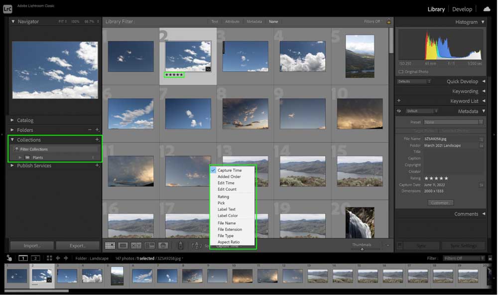This screenshot has width=498, height=295.
Task: Expand the Publish Services panel
Action: click(12, 165)
